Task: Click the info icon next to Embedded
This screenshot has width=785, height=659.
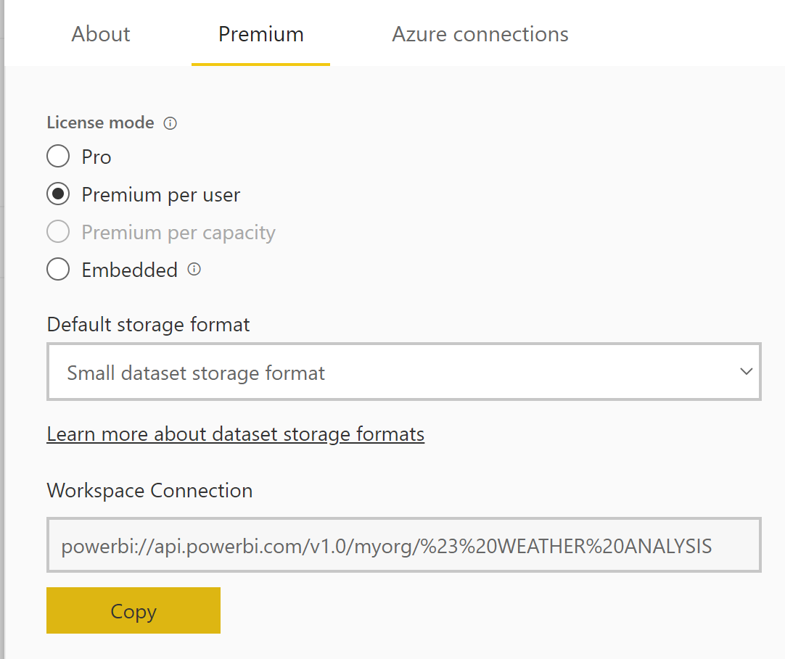Action: (x=194, y=270)
